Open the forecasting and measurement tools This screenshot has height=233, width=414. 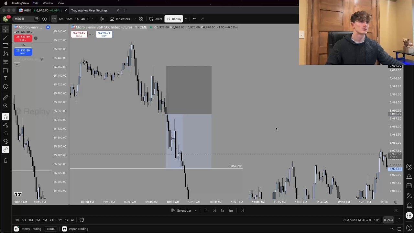point(5,61)
